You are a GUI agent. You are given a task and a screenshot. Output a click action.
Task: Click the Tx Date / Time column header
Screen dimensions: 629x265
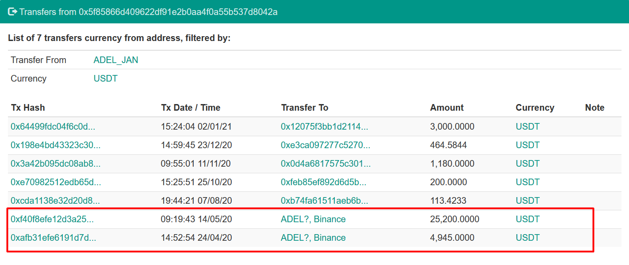click(191, 108)
